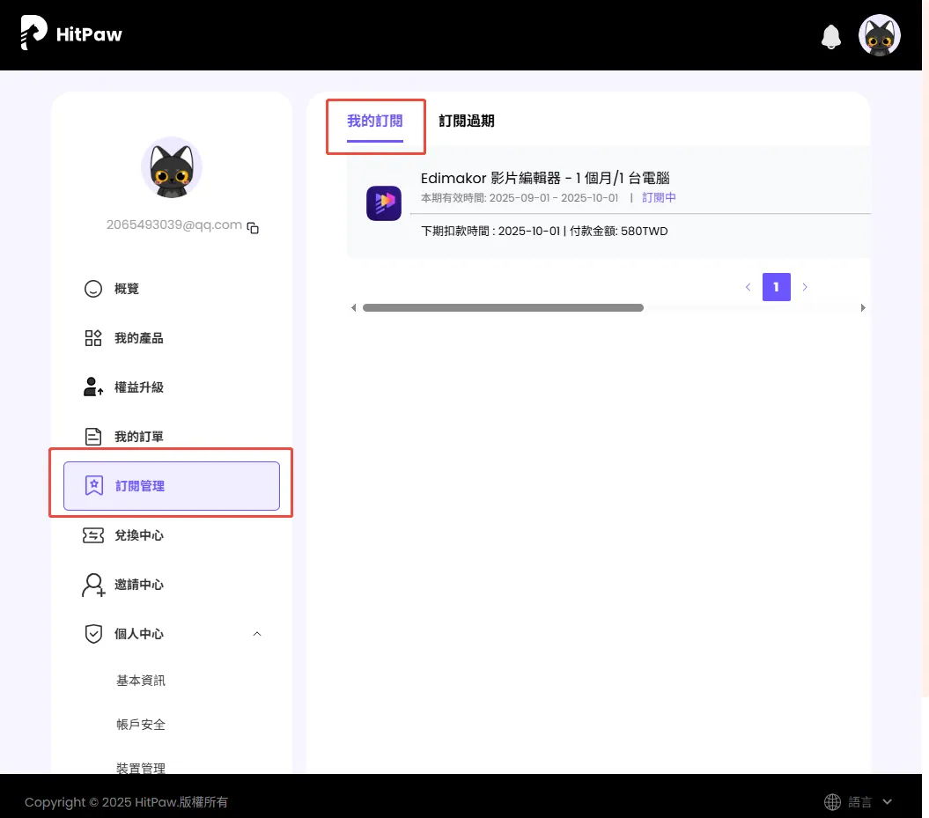Click the Edimakor app icon
The height and width of the screenshot is (818, 929).
point(384,203)
